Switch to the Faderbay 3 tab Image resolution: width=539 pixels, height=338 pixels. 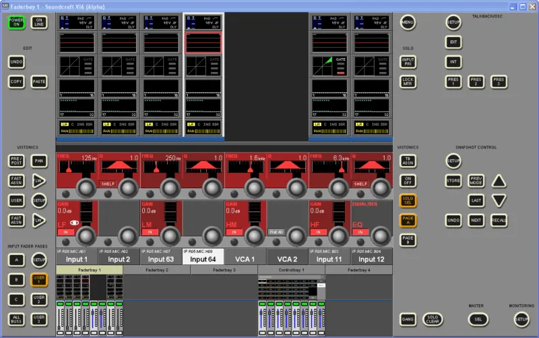[224, 270]
